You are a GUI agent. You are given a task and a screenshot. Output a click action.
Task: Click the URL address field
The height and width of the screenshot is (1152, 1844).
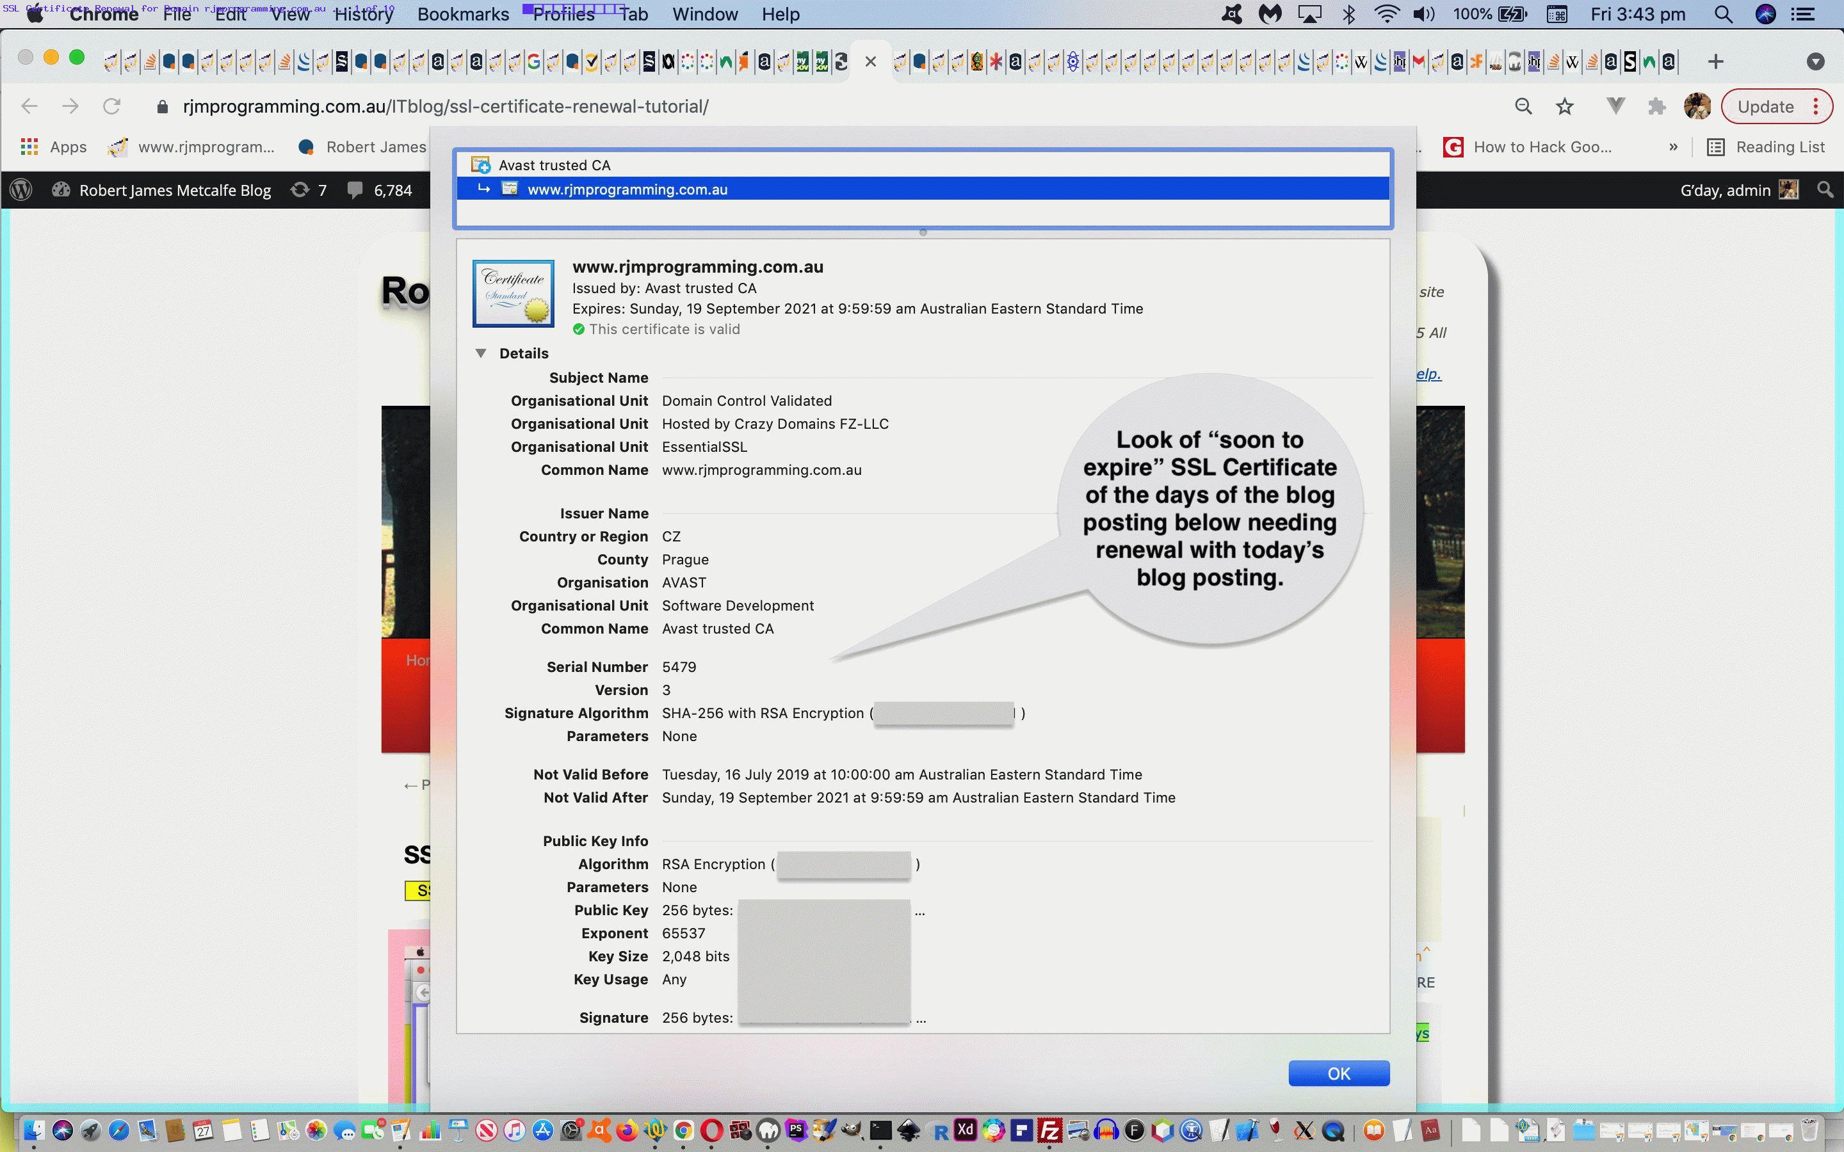446,106
